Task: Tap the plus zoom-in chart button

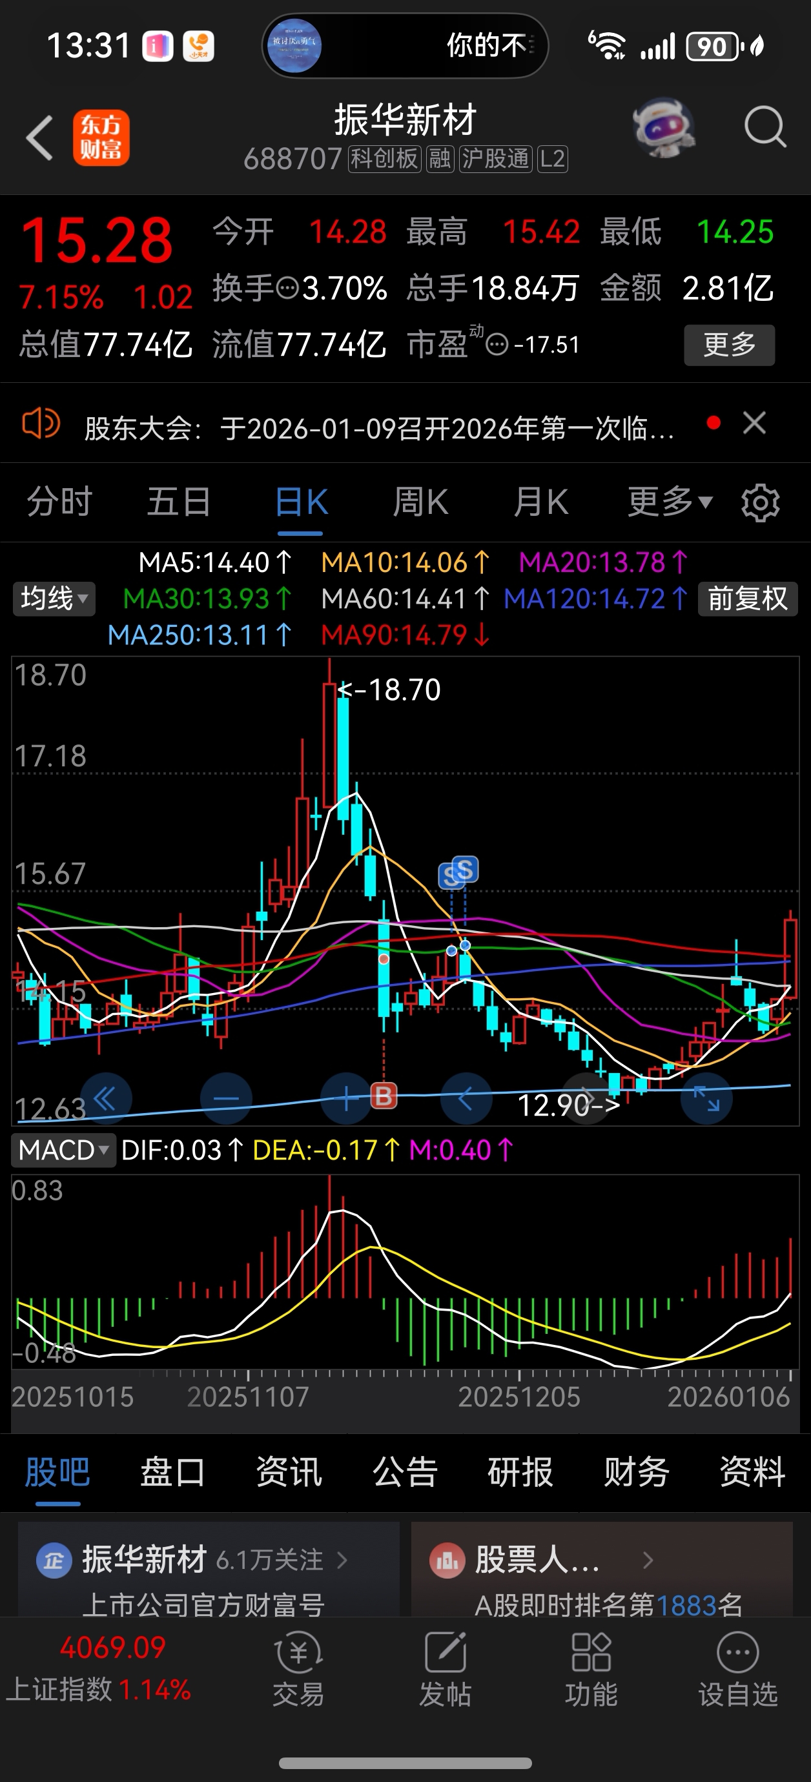Action: point(346,1098)
